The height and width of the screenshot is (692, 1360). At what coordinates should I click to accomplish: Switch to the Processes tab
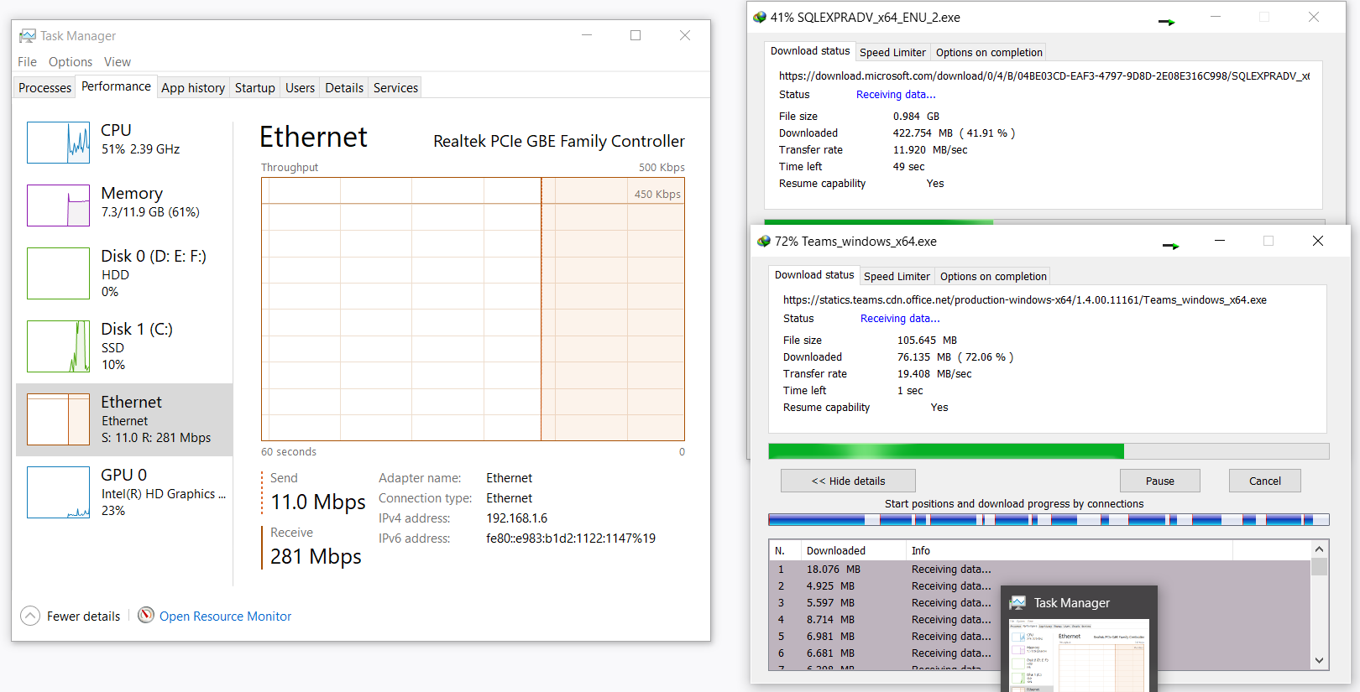click(x=45, y=87)
